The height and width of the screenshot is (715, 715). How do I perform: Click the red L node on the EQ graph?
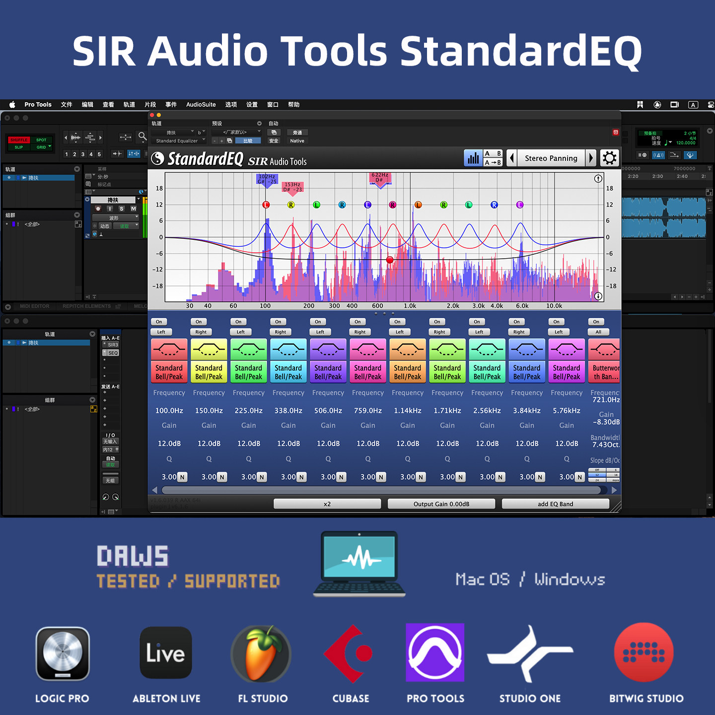point(266,205)
